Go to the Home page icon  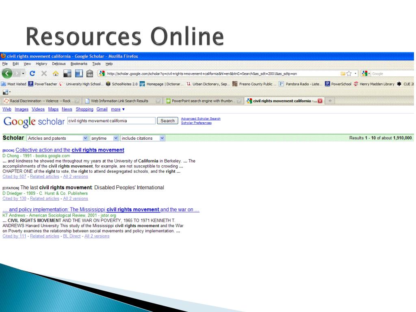click(55, 74)
